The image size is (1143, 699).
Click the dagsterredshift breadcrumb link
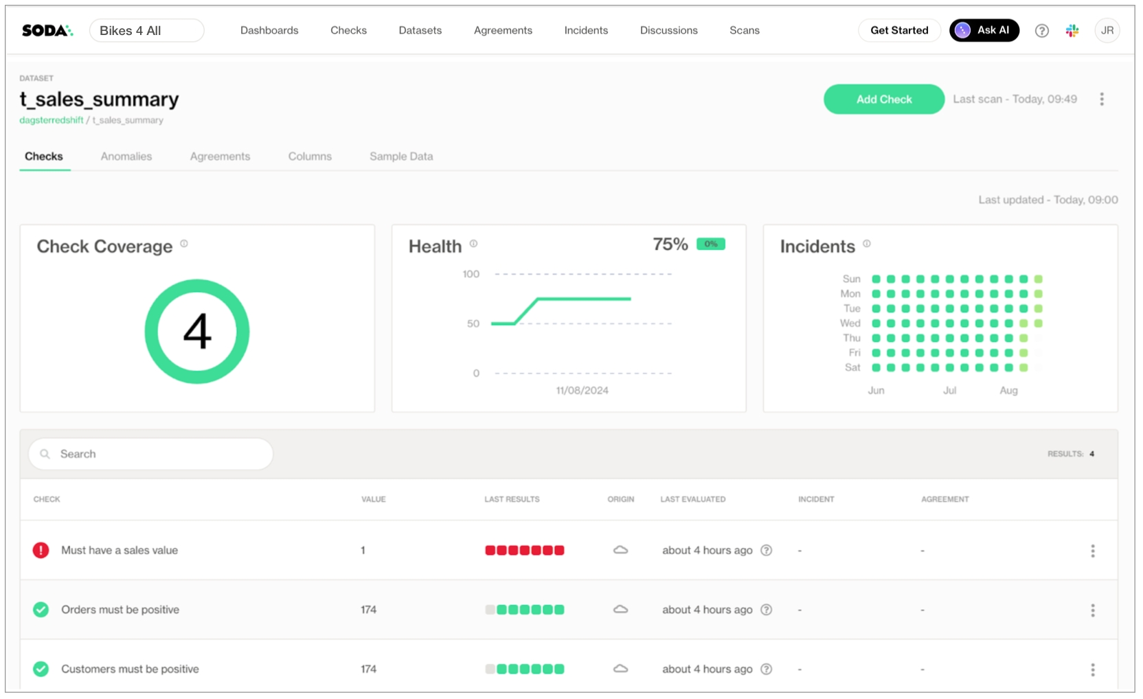[x=52, y=120]
